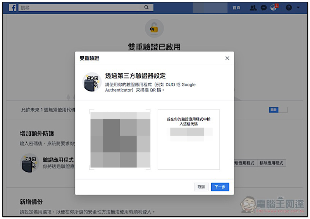Click 新增應用程式 button behind dialog
The image size is (310, 219).
point(245,163)
